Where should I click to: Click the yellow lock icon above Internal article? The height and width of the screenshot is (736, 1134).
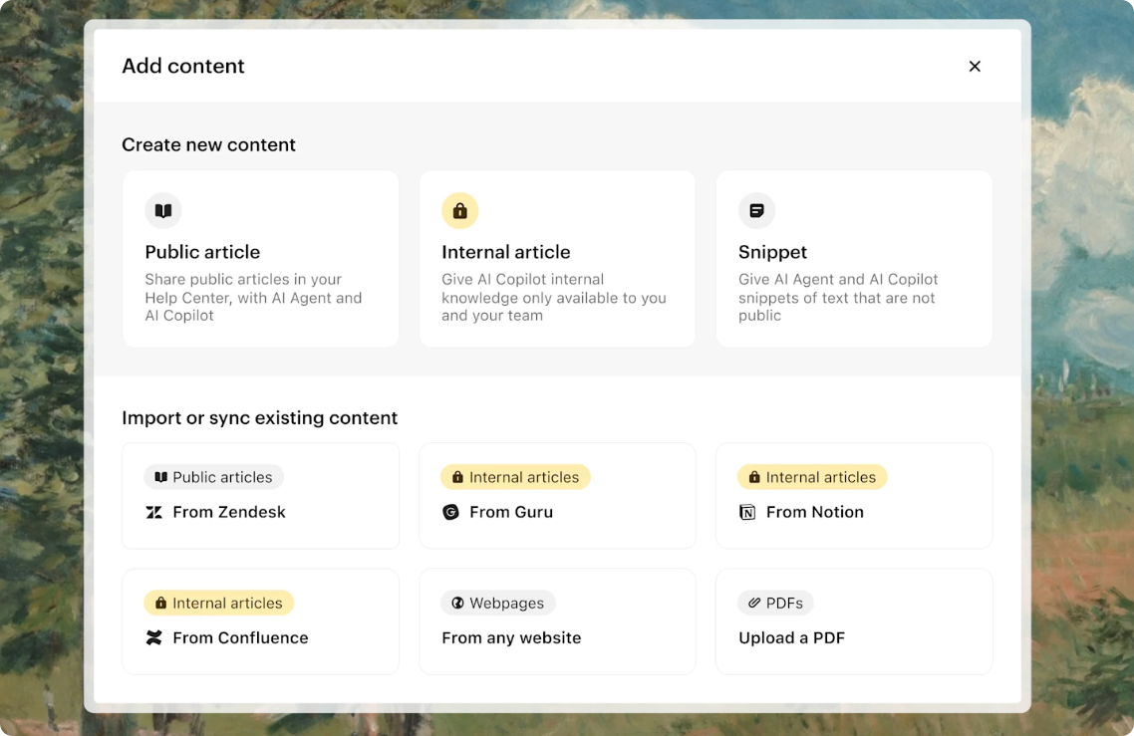459,211
